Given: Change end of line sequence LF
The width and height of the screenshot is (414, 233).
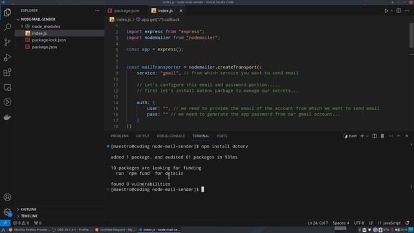Looking at the screenshot, I should [x=371, y=223].
